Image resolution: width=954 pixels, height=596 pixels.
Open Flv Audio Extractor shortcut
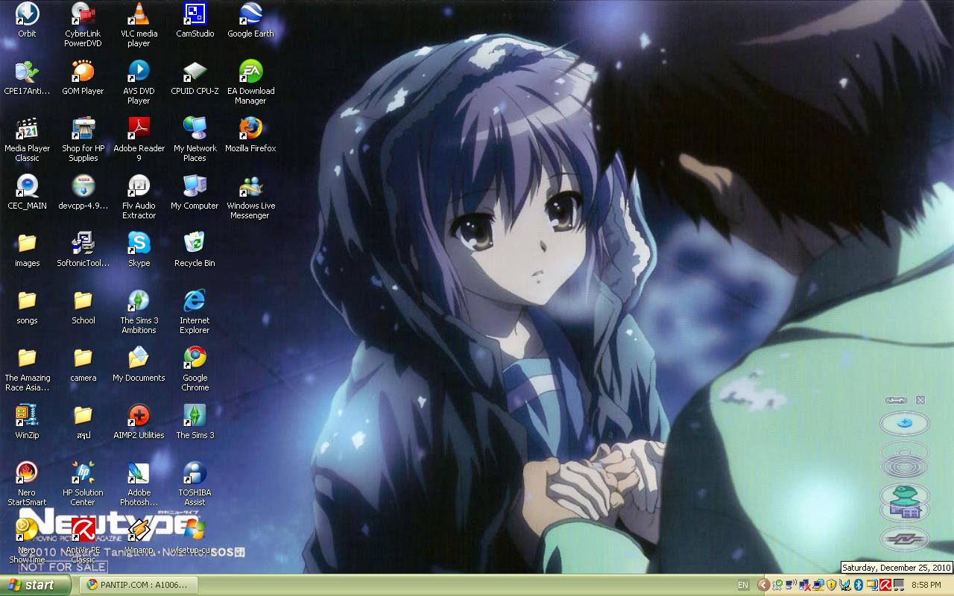[139, 197]
